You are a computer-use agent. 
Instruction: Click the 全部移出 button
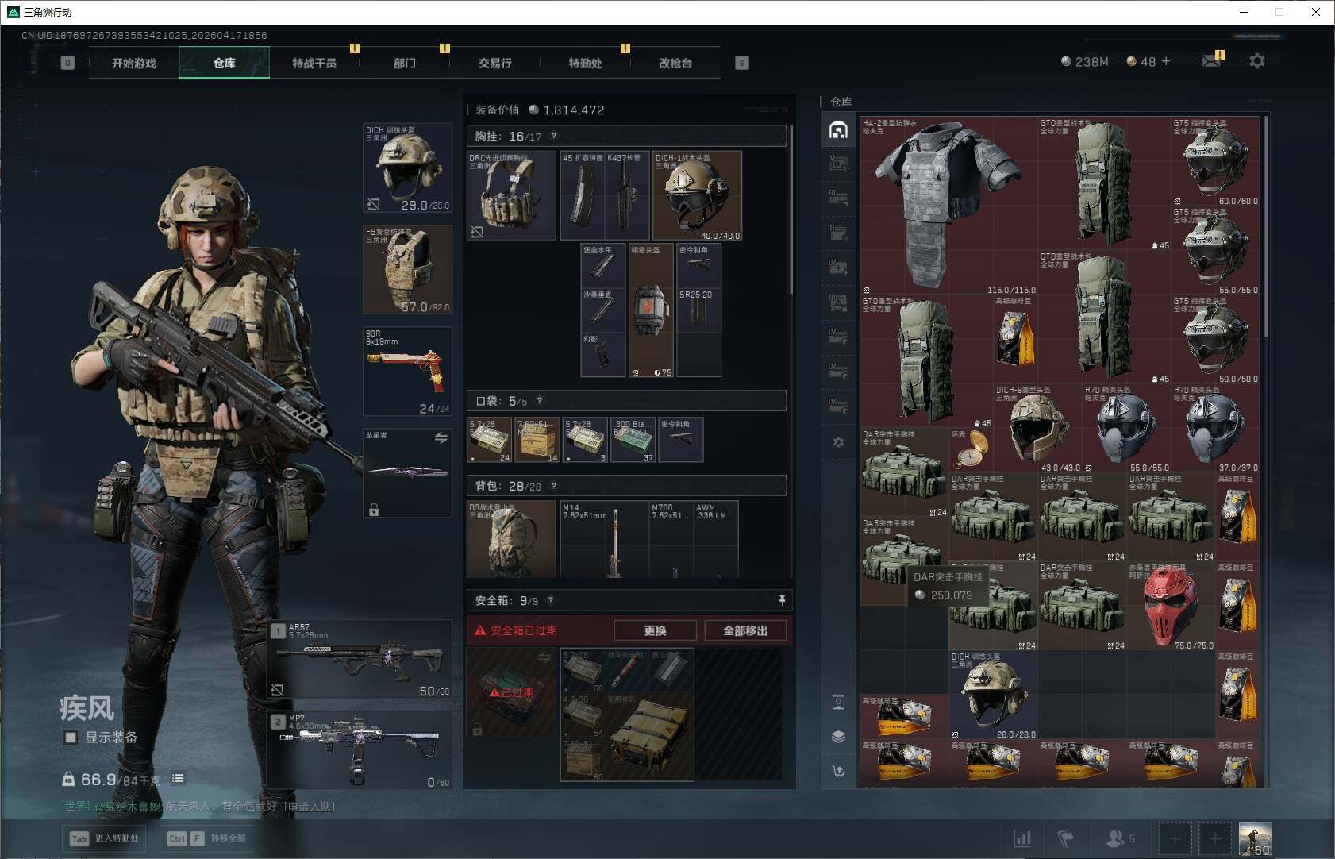pos(745,630)
